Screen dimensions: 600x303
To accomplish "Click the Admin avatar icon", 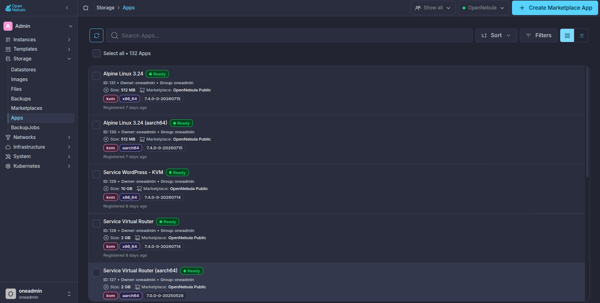I will pyautogui.click(x=8, y=26).
